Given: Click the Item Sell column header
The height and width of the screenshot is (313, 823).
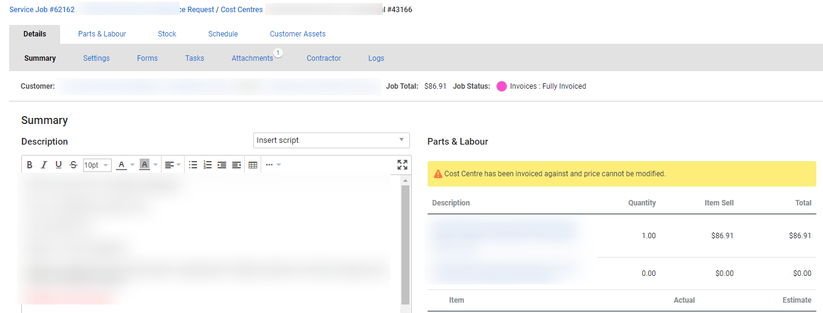Looking at the screenshot, I should [719, 203].
